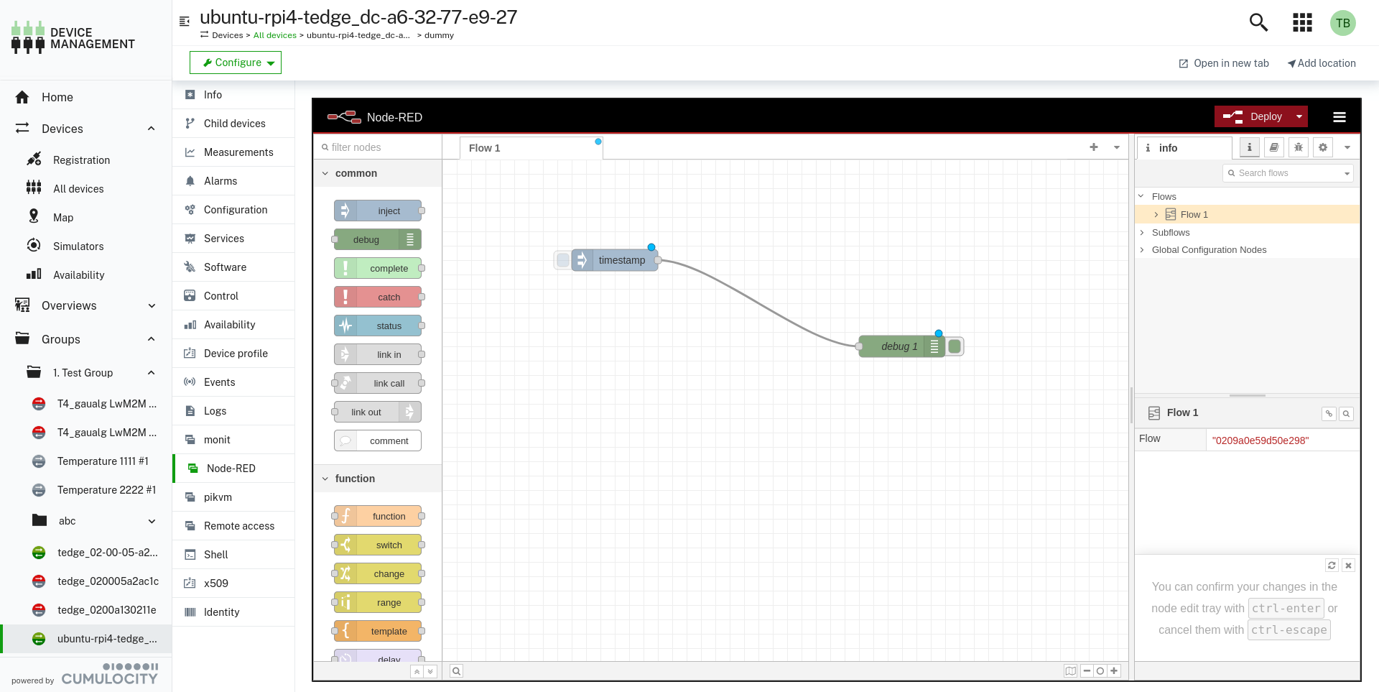
Task: Expand the abc folder group
Action: click(x=151, y=521)
